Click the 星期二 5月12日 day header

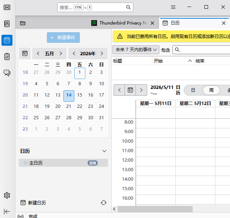click(x=195, y=104)
